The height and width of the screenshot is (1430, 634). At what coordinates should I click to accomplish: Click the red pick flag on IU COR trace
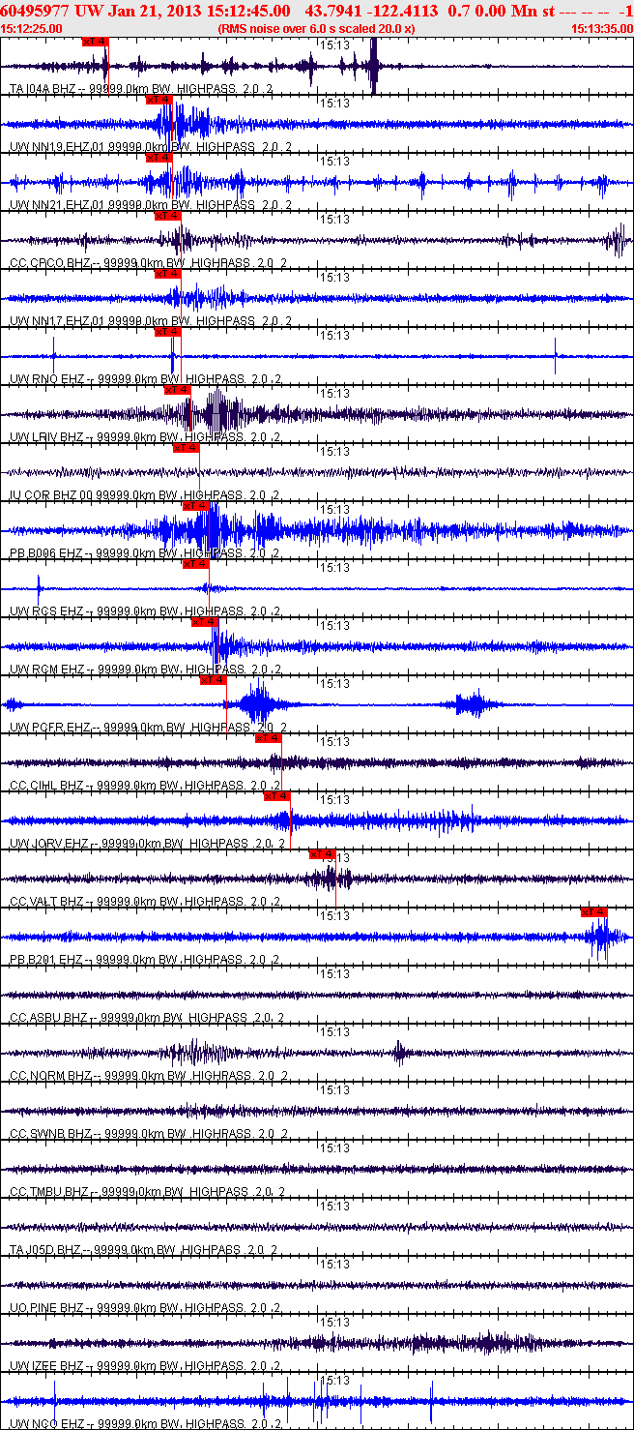[x=186, y=447]
